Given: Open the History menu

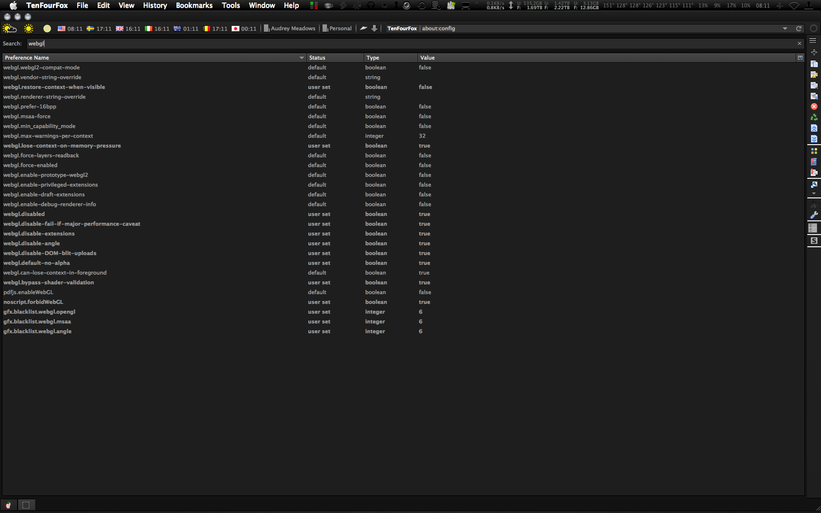Looking at the screenshot, I should click(155, 5).
